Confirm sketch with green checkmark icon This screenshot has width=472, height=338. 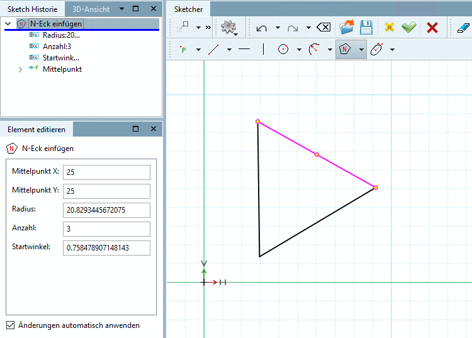(x=409, y=28)
